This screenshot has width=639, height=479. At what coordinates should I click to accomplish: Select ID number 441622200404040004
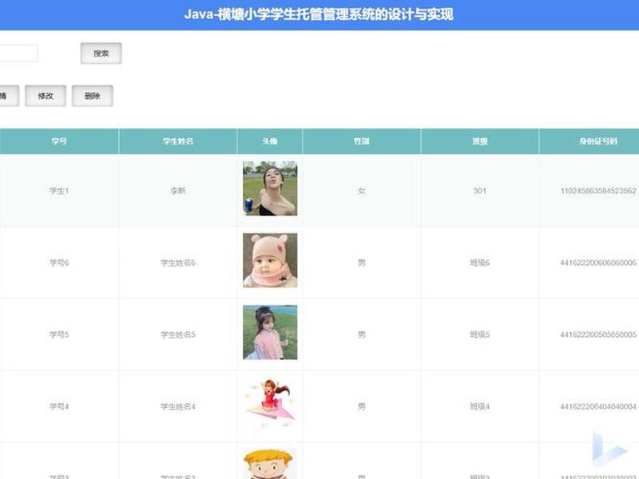click(598, 406)
